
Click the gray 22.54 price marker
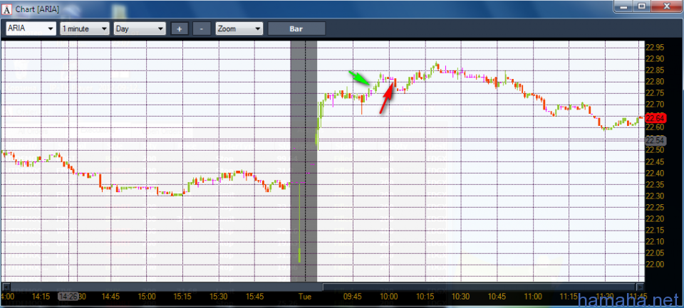click(655, 139)
